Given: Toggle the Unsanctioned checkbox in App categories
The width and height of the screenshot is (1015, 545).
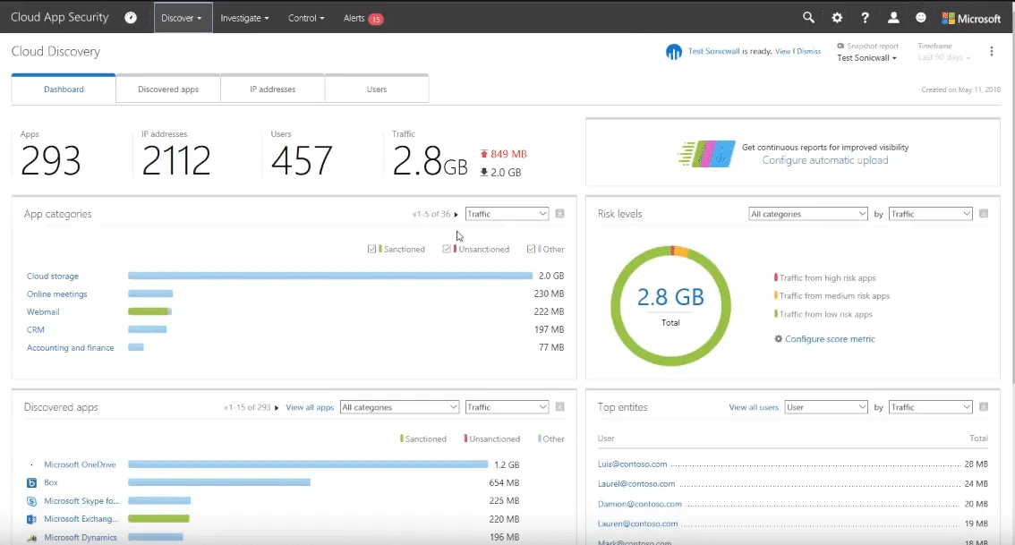Looking at the screenshot, I should pyautogui.click(x=446, y=249).
